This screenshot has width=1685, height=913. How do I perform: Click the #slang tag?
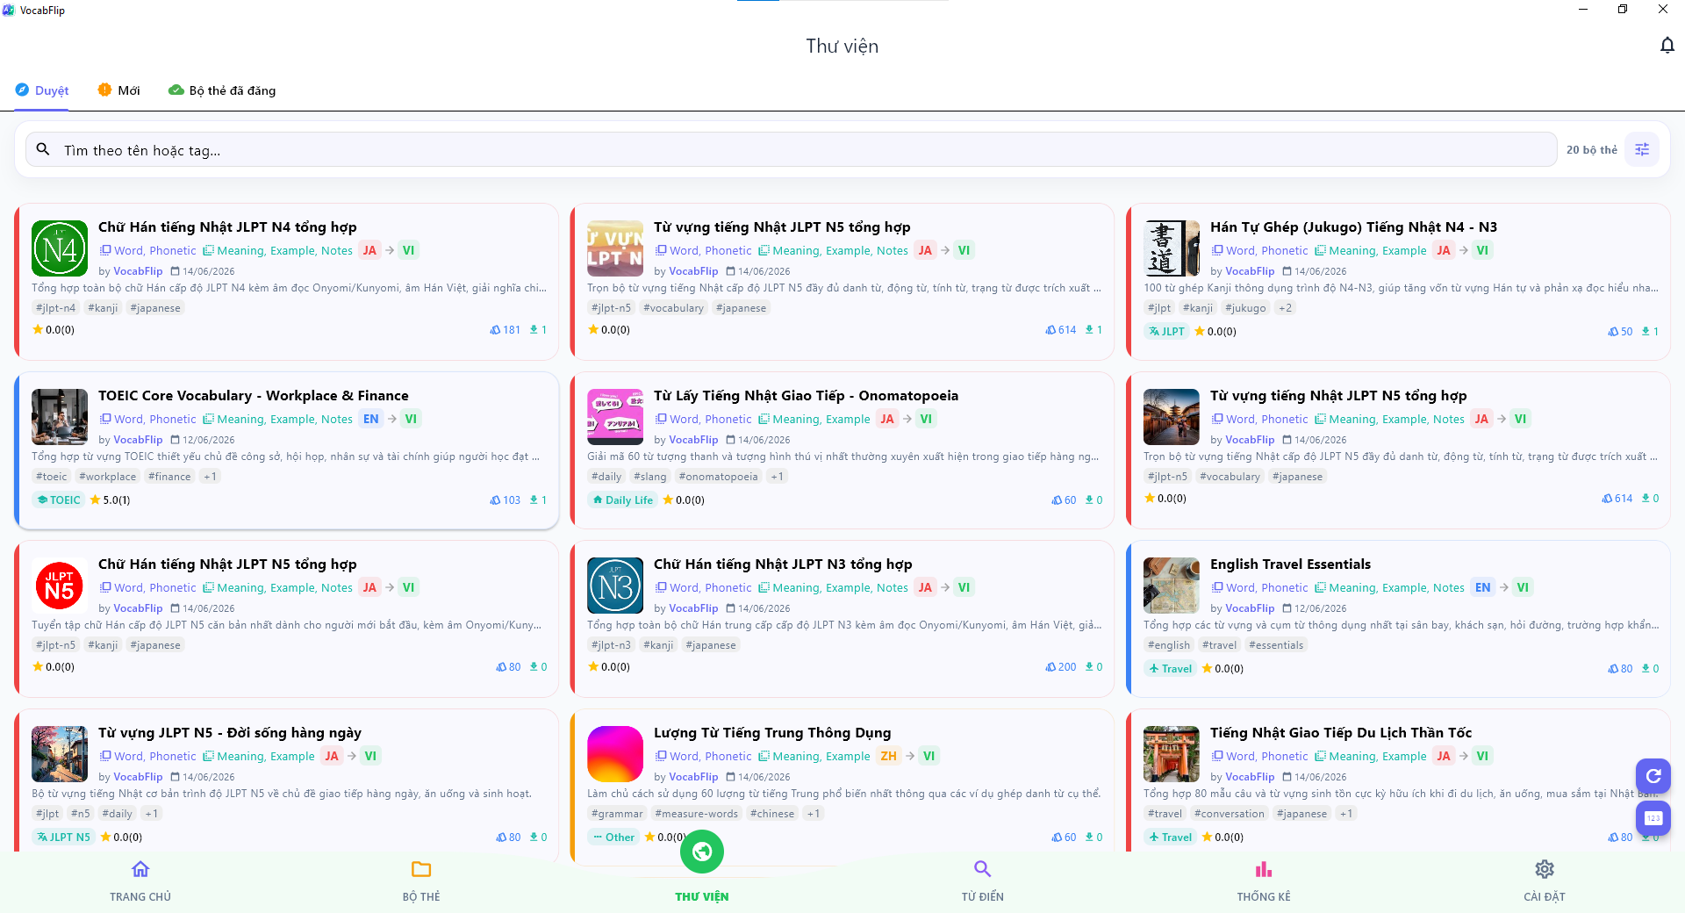tap(650, 477)
